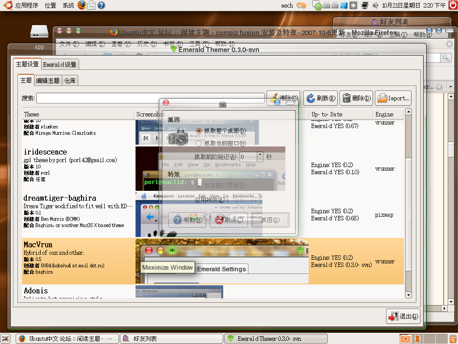Click the blue cube tray icon

click(x=344, y=5)
